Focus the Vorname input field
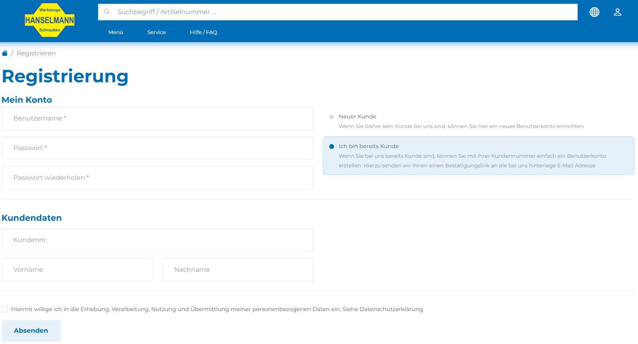The image size is (638, 344). tap(77, 270)
